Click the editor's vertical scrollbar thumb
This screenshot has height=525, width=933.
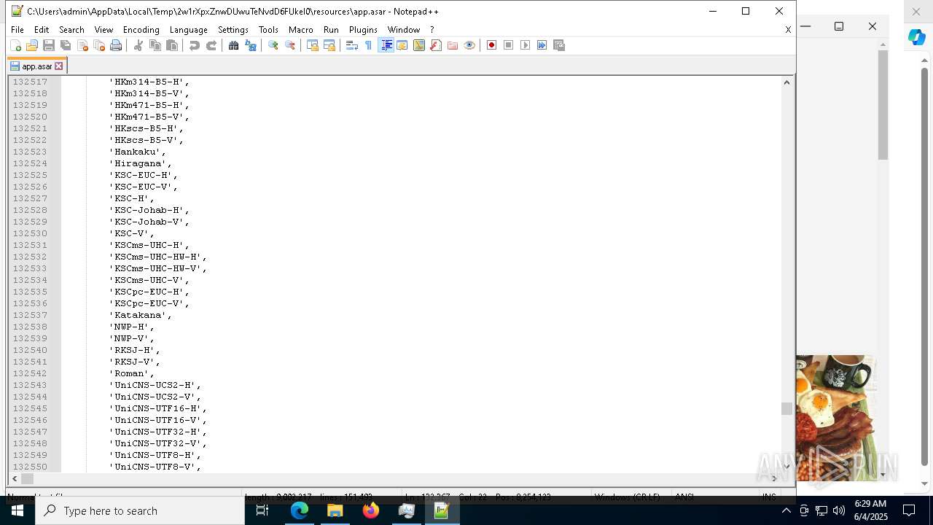click(786, 408)
